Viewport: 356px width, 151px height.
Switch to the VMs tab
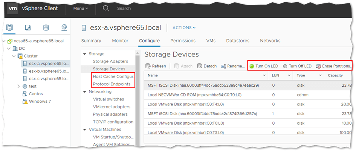tap(211, 41)
